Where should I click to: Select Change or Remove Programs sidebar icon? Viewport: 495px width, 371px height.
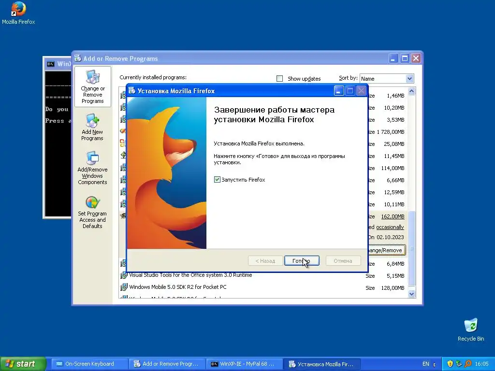tap(92, 87)
